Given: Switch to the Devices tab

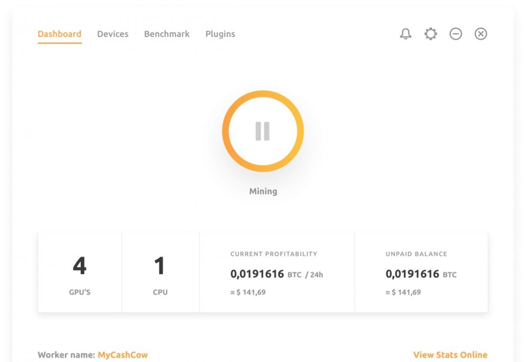Looking at the screenshot, I should [x=113, y=34].
